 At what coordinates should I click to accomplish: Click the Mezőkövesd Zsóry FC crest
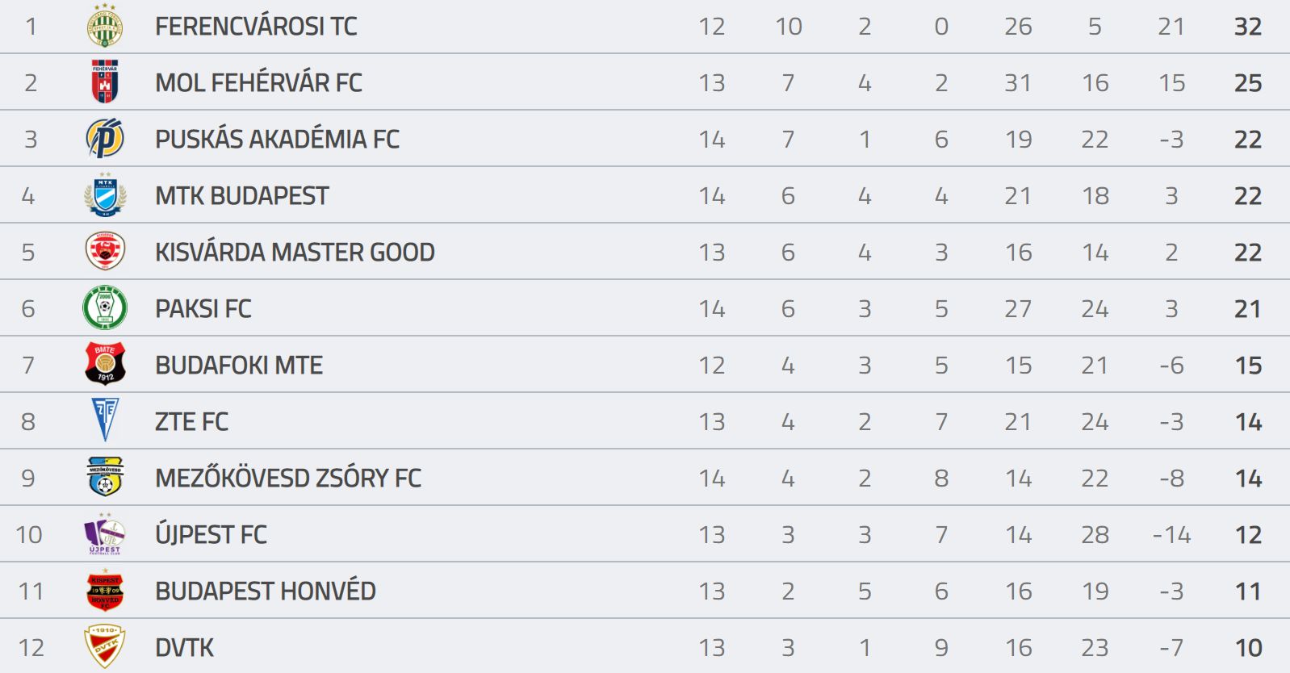[x=105, y=476]
